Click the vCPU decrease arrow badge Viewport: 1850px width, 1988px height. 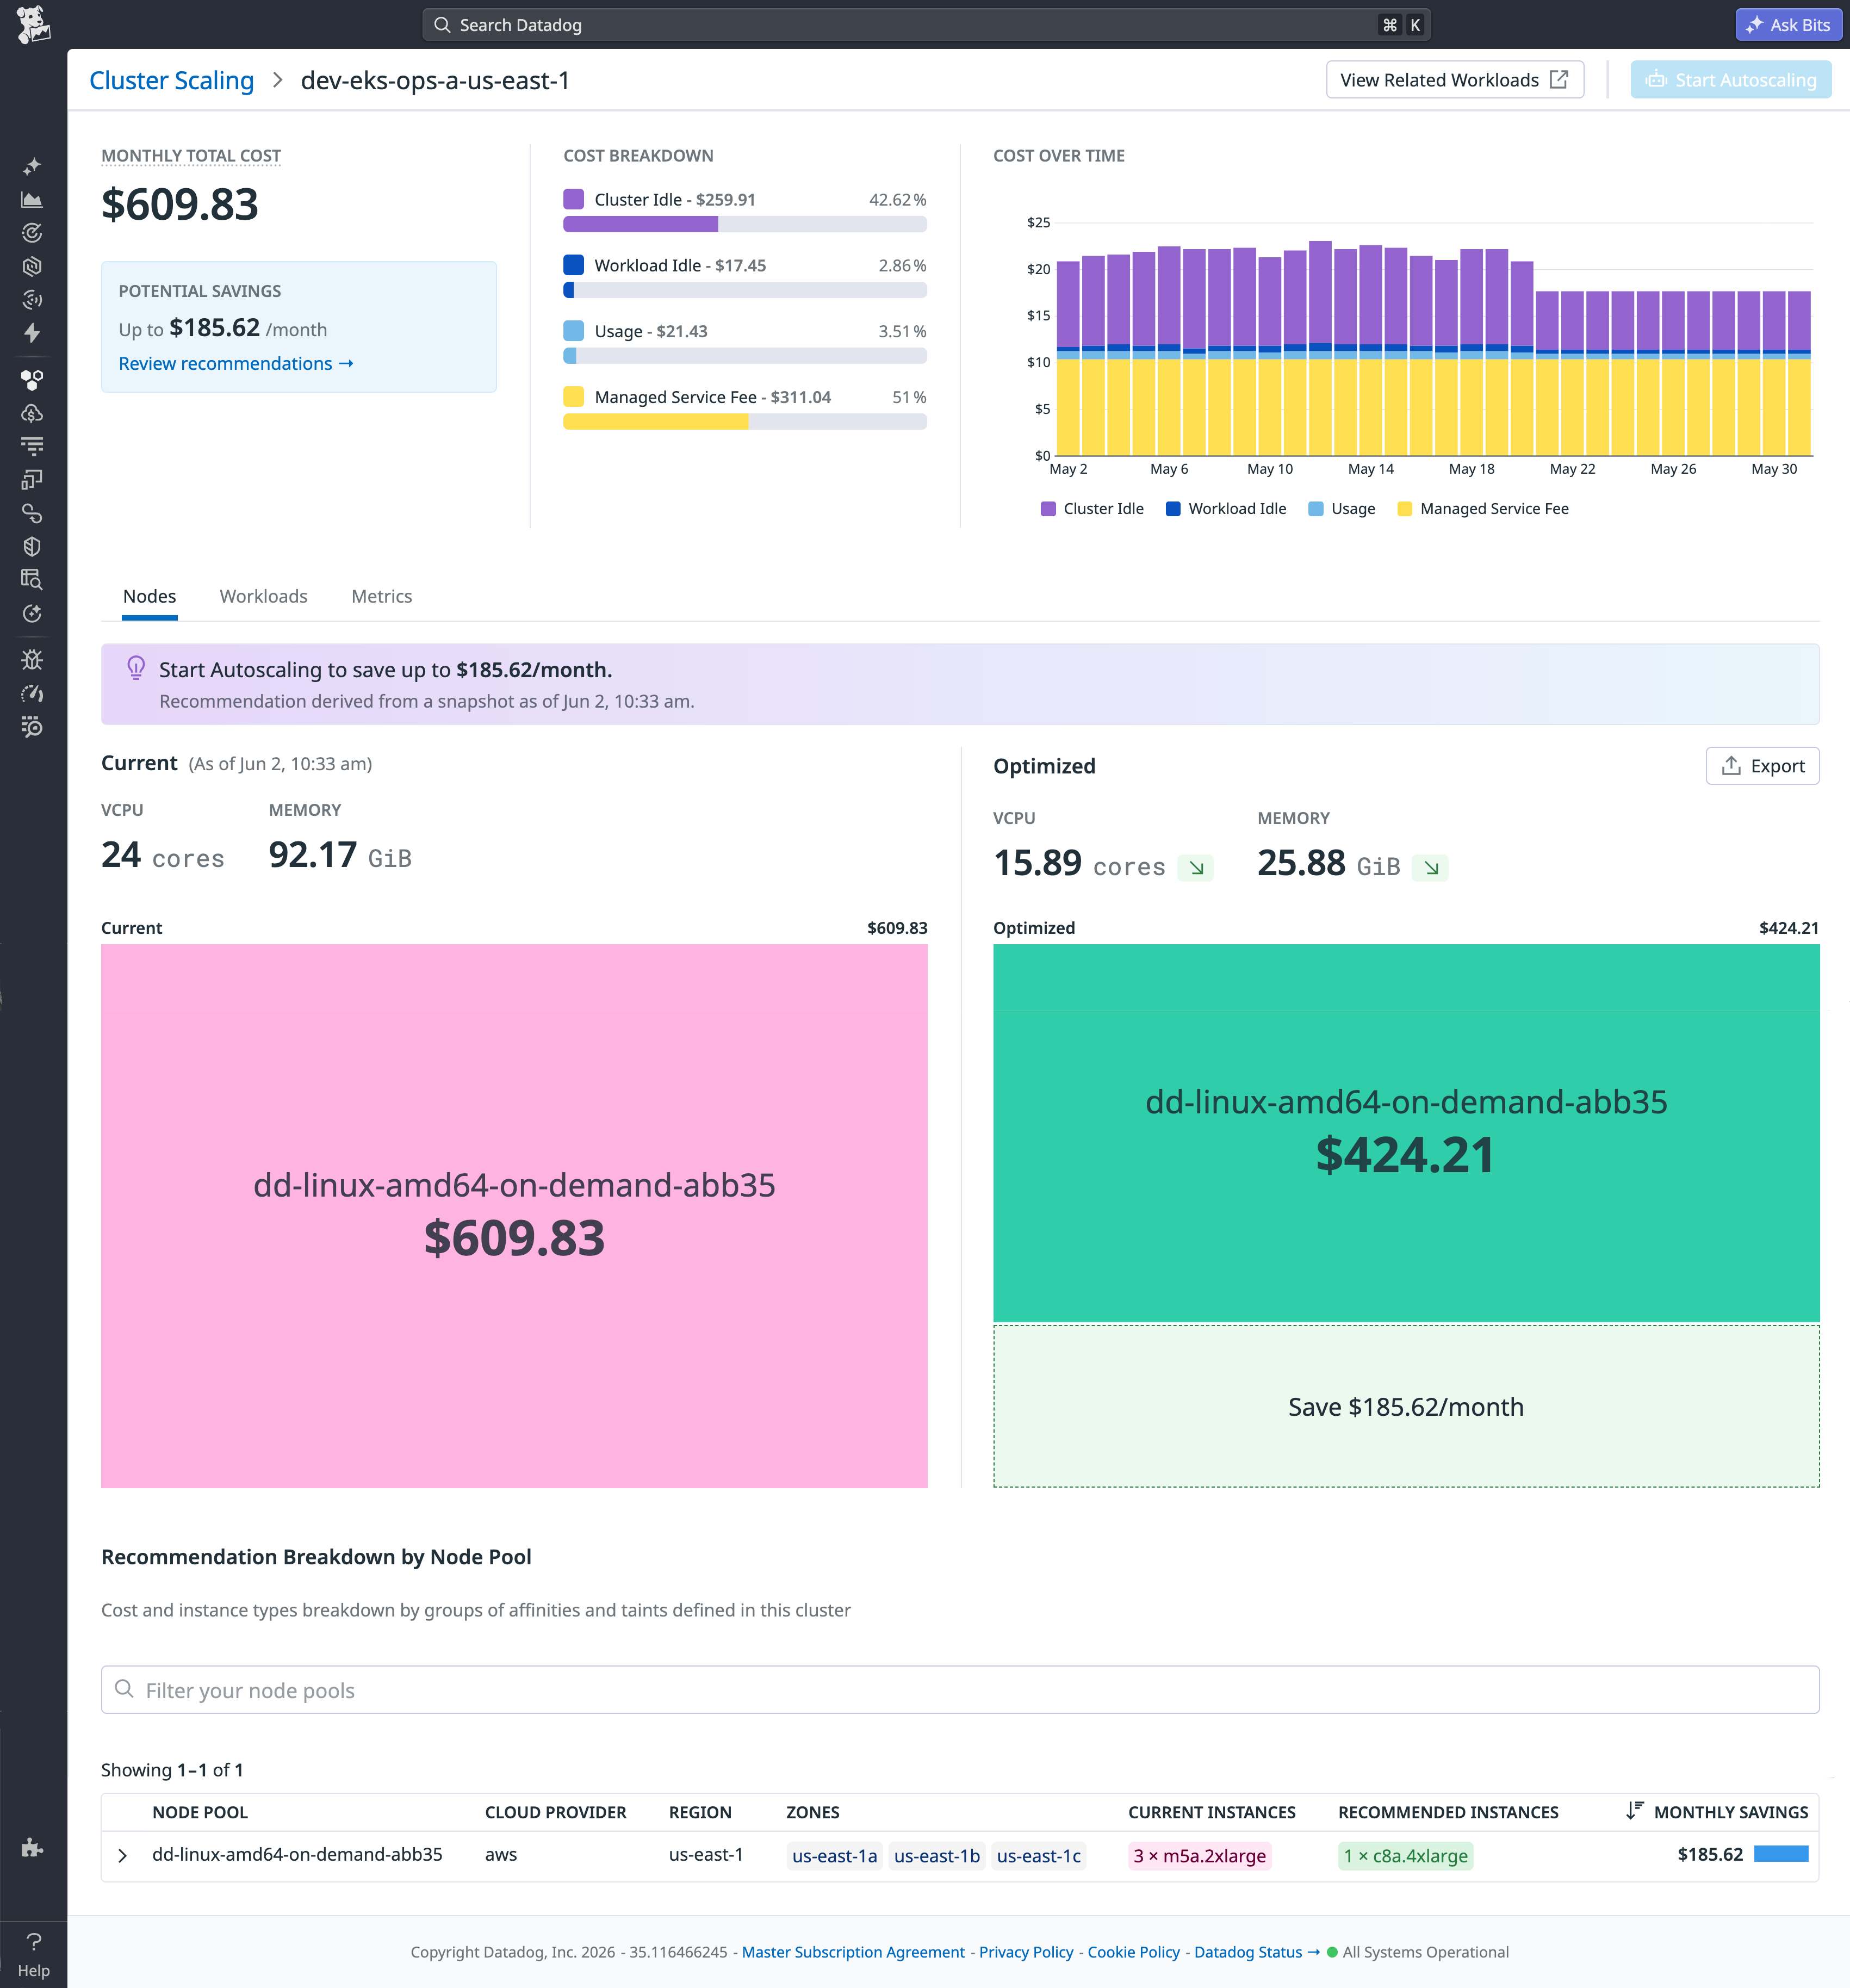pos(1196,867)
